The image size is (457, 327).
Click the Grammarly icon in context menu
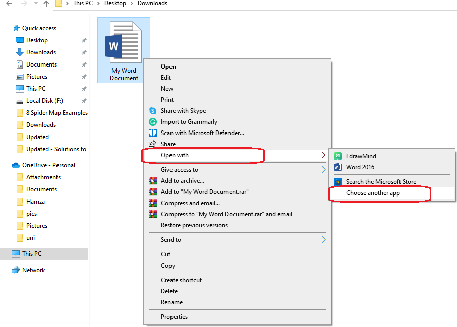(153, 122)
